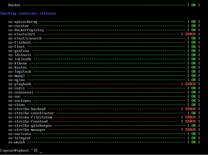The height and width of the screenshot is (155, 208).
Task: Click the so-kratos container name
Action: tap(17, 68)
